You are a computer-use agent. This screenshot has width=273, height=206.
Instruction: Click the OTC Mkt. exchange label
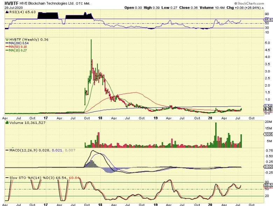83,3
